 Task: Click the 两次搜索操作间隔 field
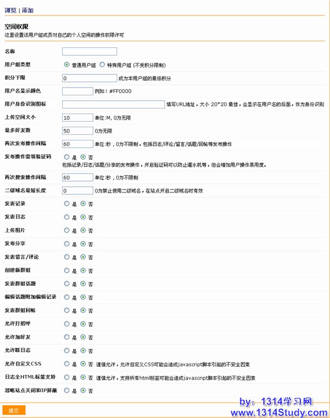78,177
